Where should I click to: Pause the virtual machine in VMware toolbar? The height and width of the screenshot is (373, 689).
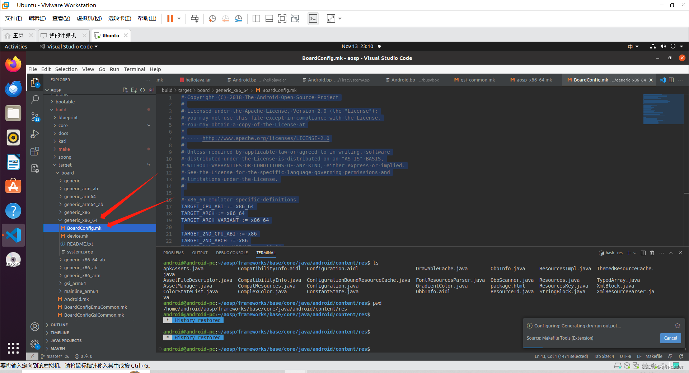click(x=170, y=19)
